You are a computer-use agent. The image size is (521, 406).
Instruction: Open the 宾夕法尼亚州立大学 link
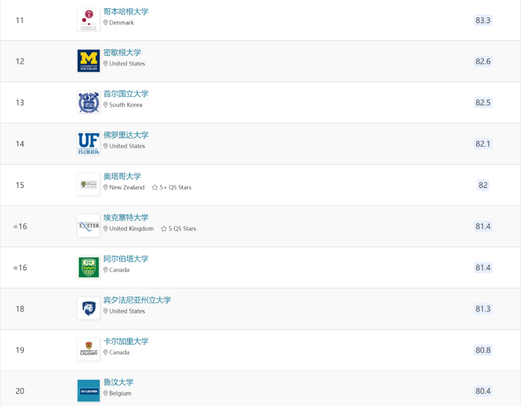(x=137, y=299)
